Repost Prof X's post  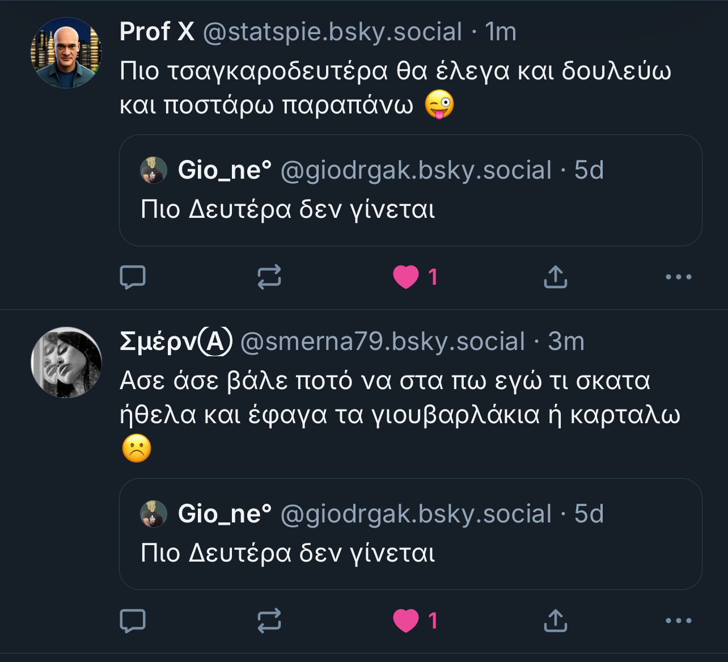coord(269,277)
